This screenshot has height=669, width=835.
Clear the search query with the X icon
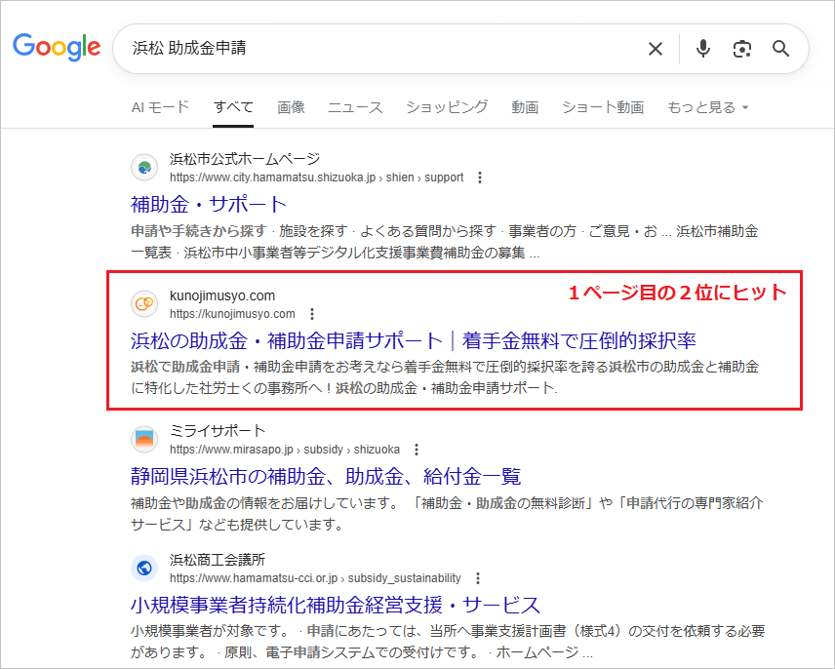point(655,49)
